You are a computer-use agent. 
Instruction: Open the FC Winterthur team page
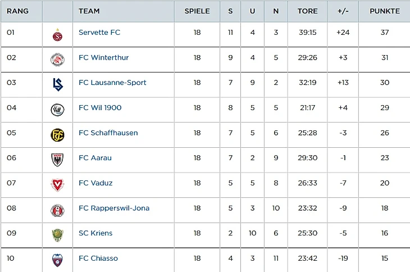pyautogui.click(x=104, y=57)
